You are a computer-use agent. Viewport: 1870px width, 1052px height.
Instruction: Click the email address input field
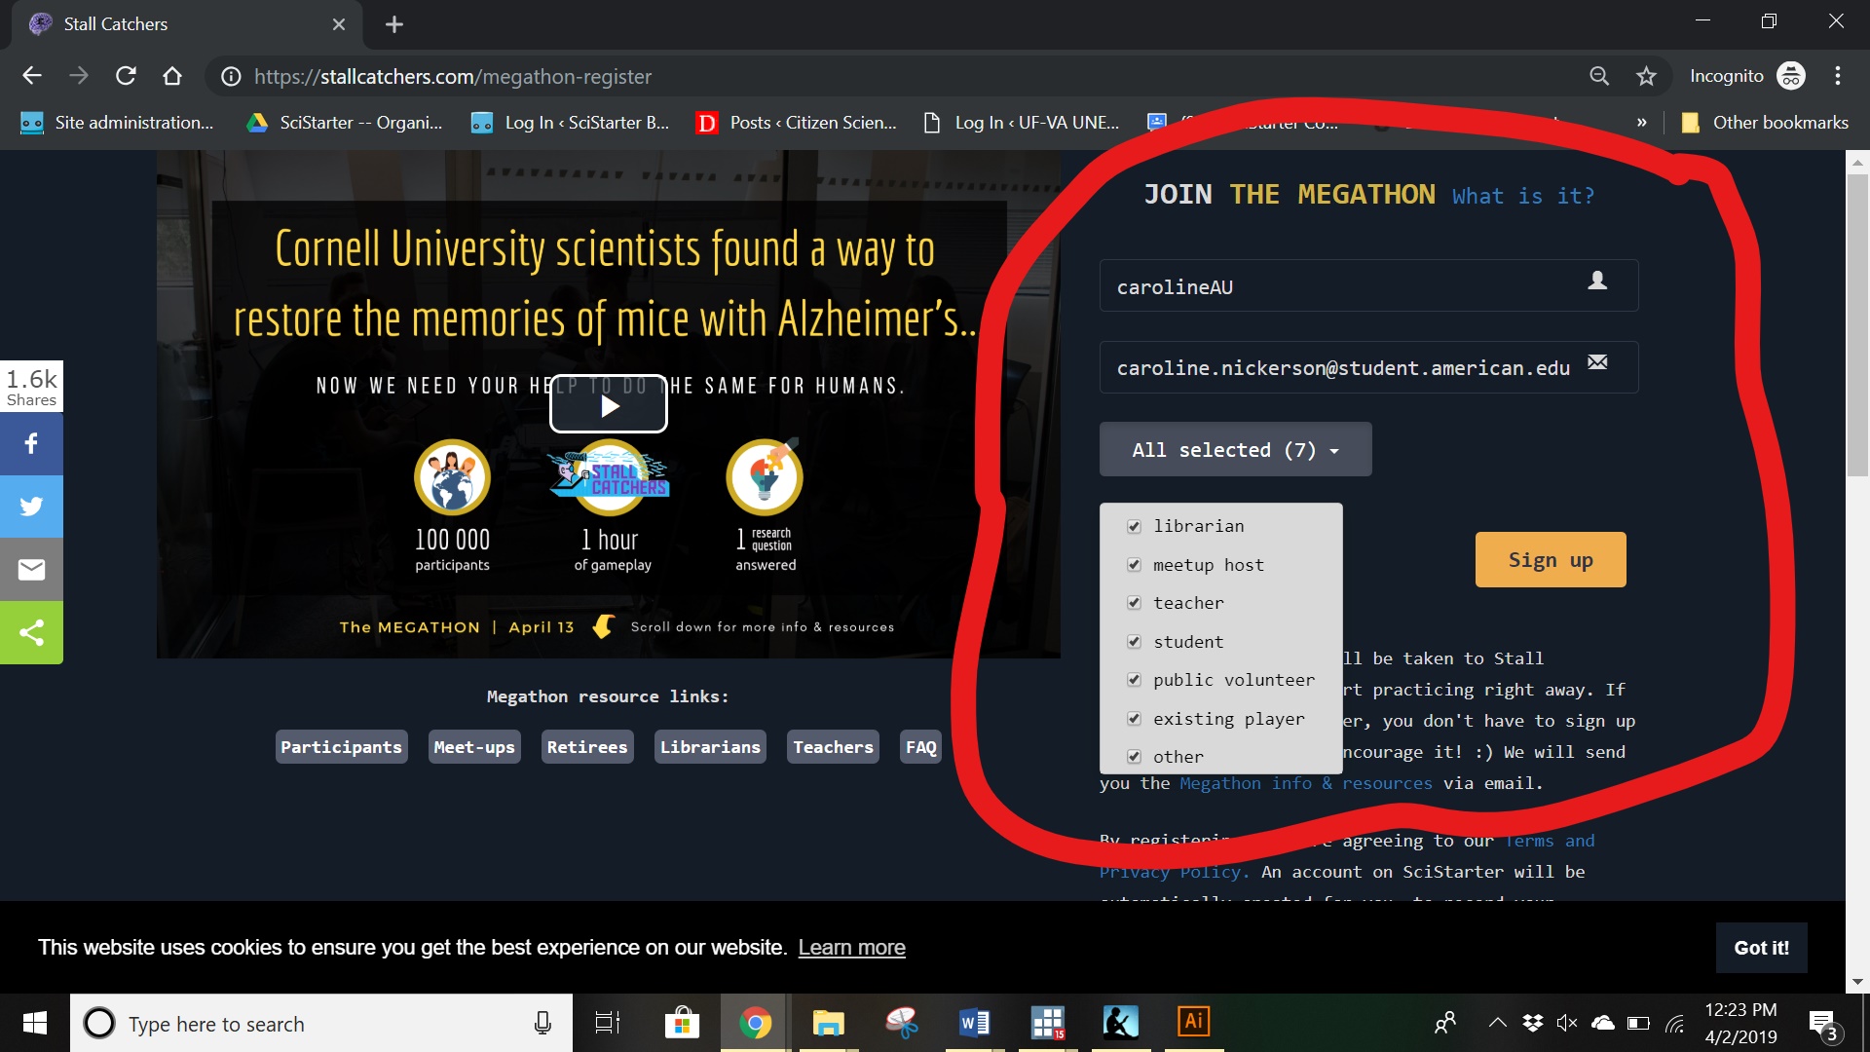[1368, 367]
